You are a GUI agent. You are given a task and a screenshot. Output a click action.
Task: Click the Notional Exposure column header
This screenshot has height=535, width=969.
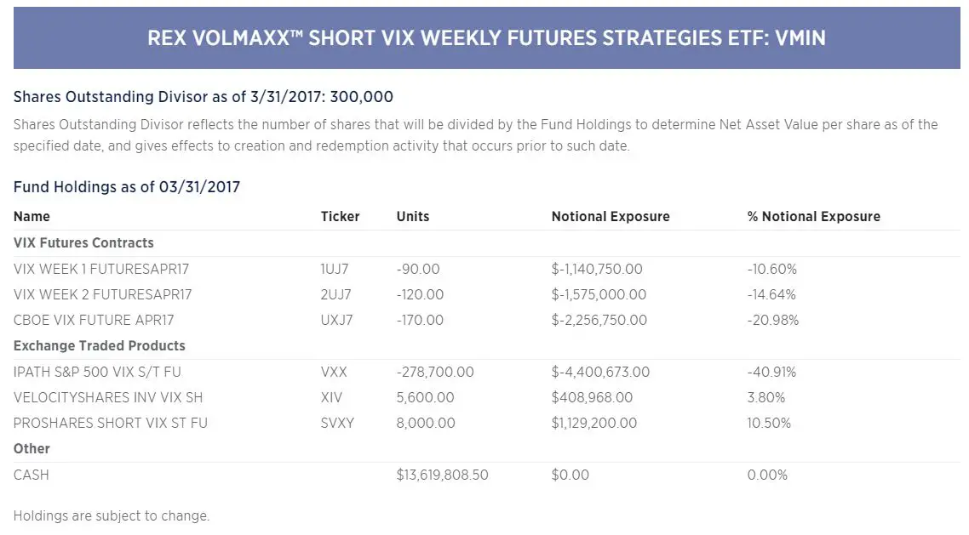point(611,217)
